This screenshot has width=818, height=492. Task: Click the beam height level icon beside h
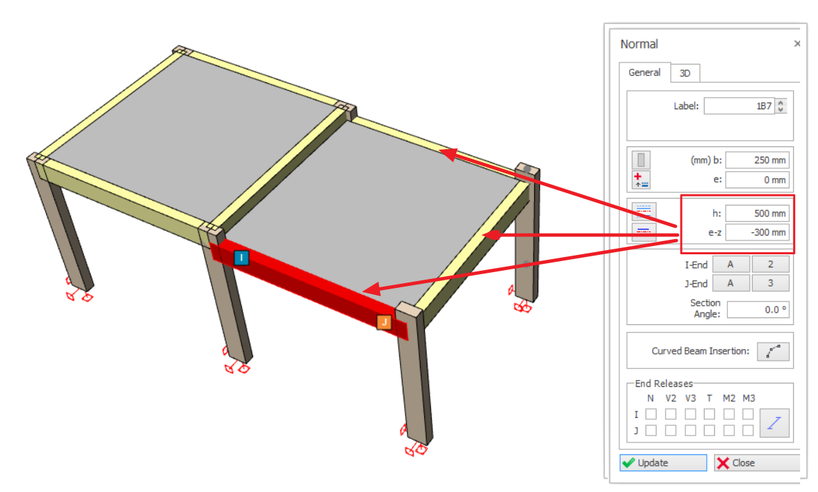pyautogui.click(x=644, y=211)
